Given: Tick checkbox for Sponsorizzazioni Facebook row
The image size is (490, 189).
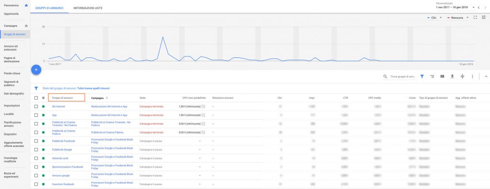Looking at the screenshot, I should tap(36, 167).
